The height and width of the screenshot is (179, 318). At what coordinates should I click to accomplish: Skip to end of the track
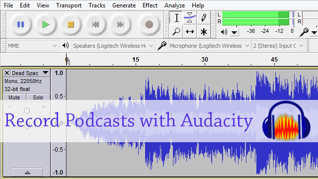point(120,24)
